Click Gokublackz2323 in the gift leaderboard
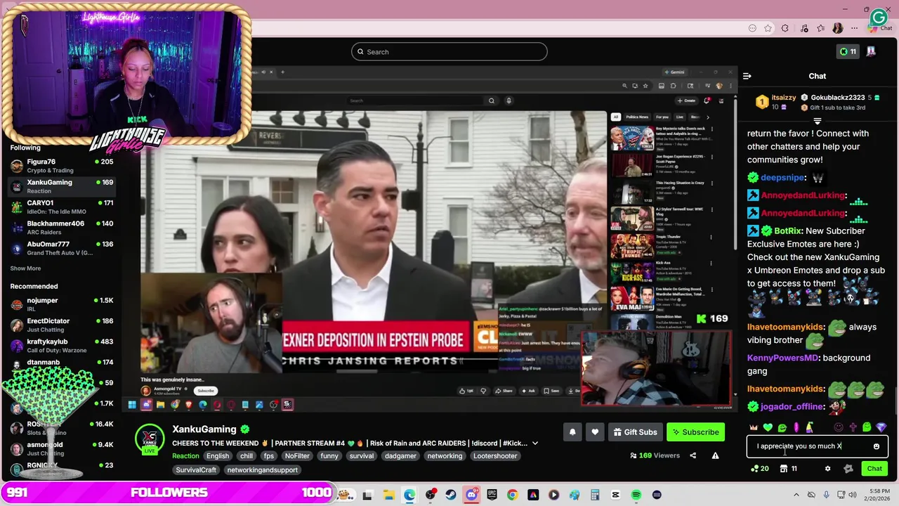899x506 pixels. point(838,98)
